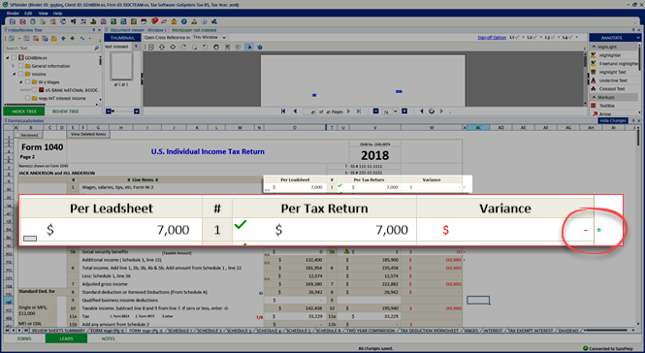Toggle the L2 sign-off checkmark
The height and width of the screenshot is (353, 645).
[534, 38]
